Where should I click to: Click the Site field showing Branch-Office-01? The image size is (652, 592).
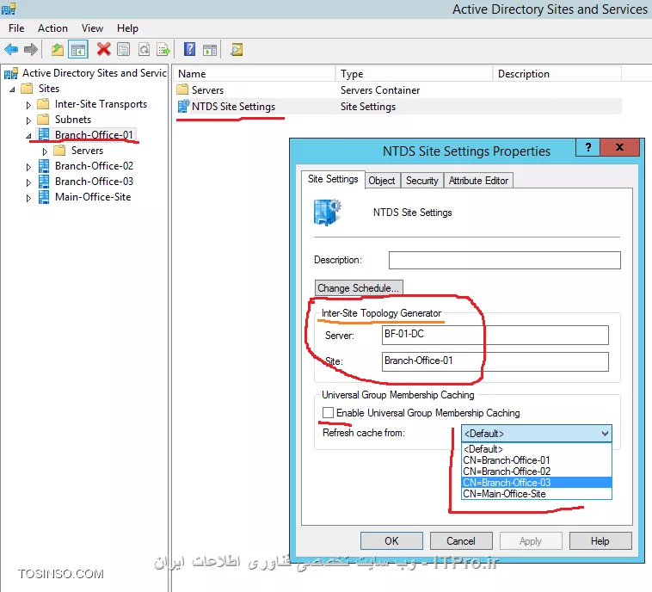point(495,361)
